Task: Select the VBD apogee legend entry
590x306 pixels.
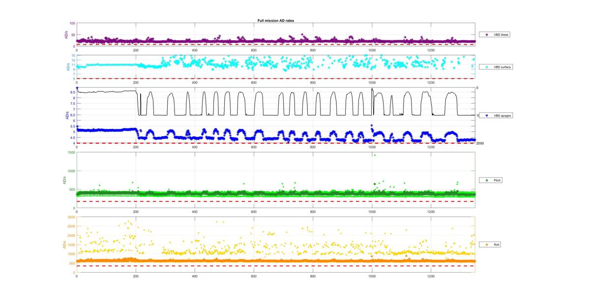Action: 497,115
